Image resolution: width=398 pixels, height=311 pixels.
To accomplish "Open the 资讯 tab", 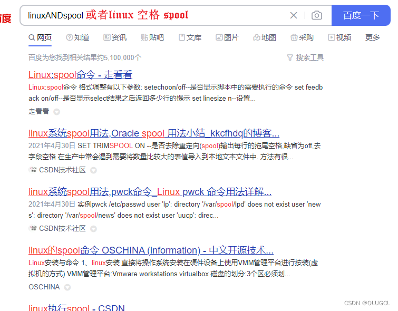I will coord(115,37).
